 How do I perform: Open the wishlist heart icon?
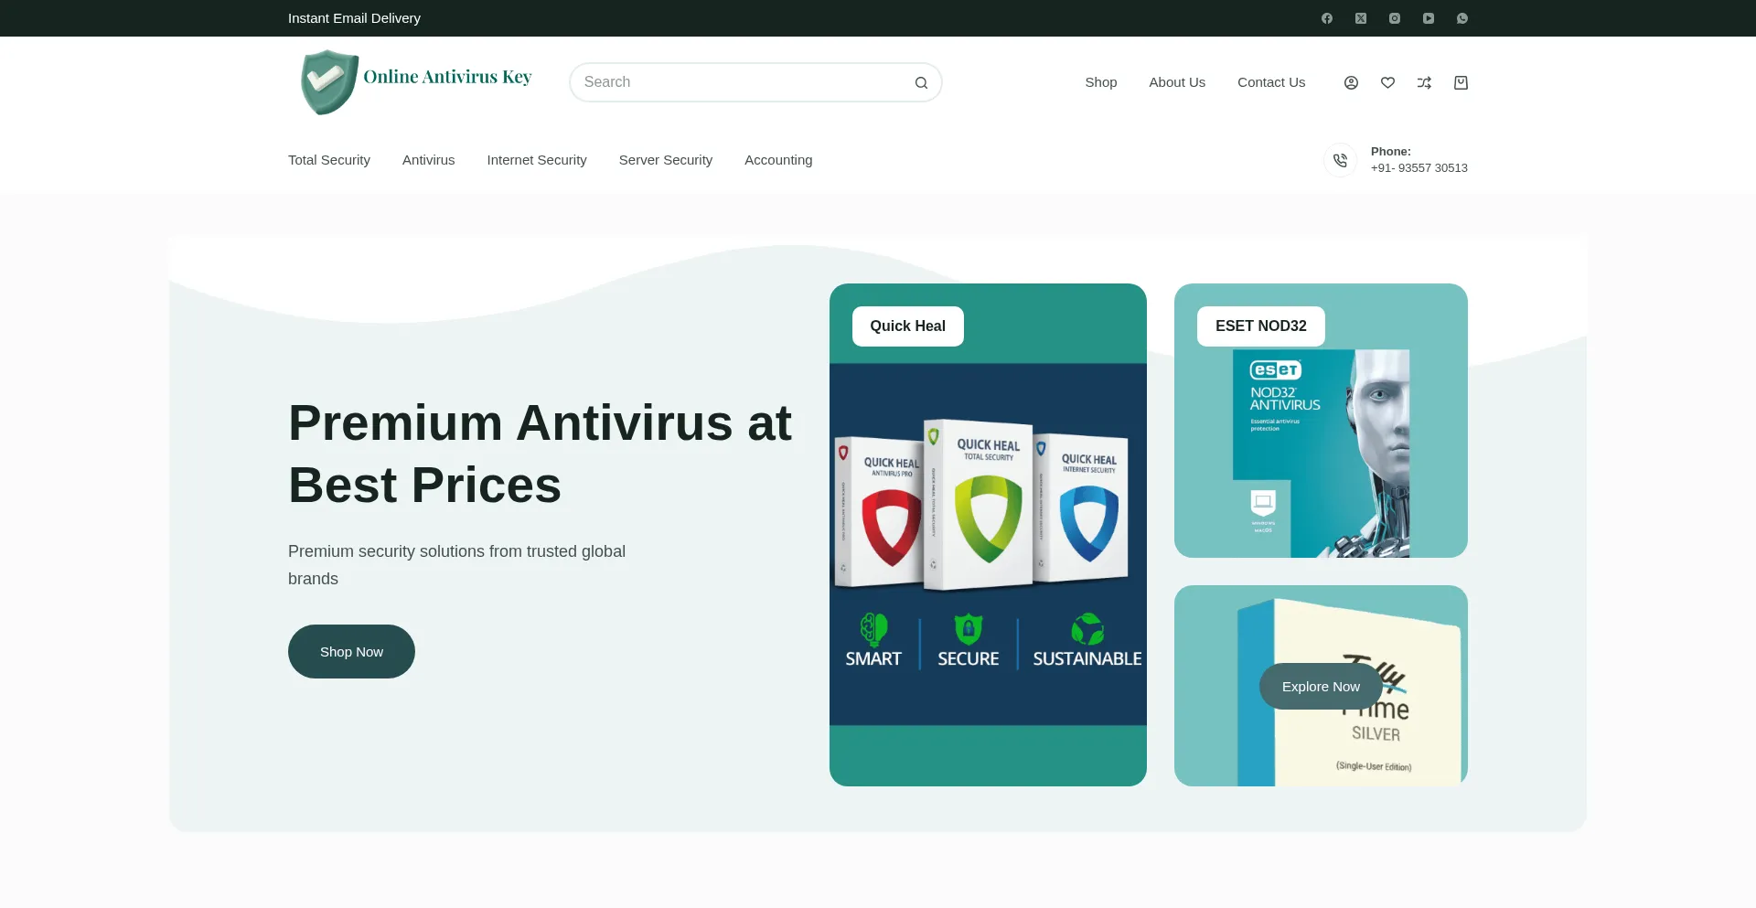coord(1387,82)
